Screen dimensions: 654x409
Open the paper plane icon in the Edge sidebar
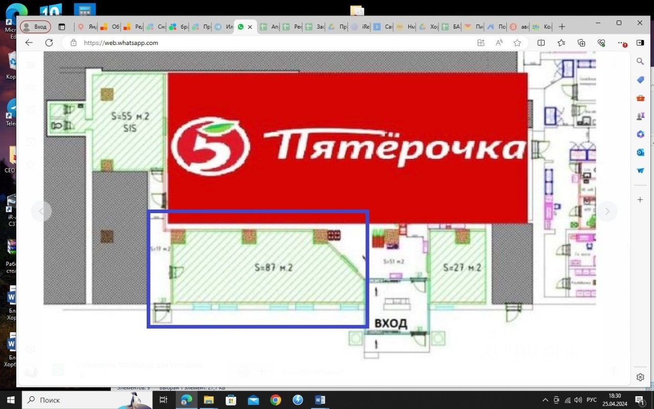[640, 171]
